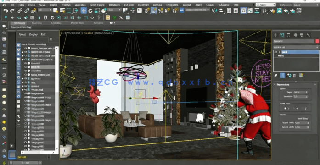Toggle the Bend modifier eye in stack
The width and height of the screenshot is (320, 165).
[276, 52]
